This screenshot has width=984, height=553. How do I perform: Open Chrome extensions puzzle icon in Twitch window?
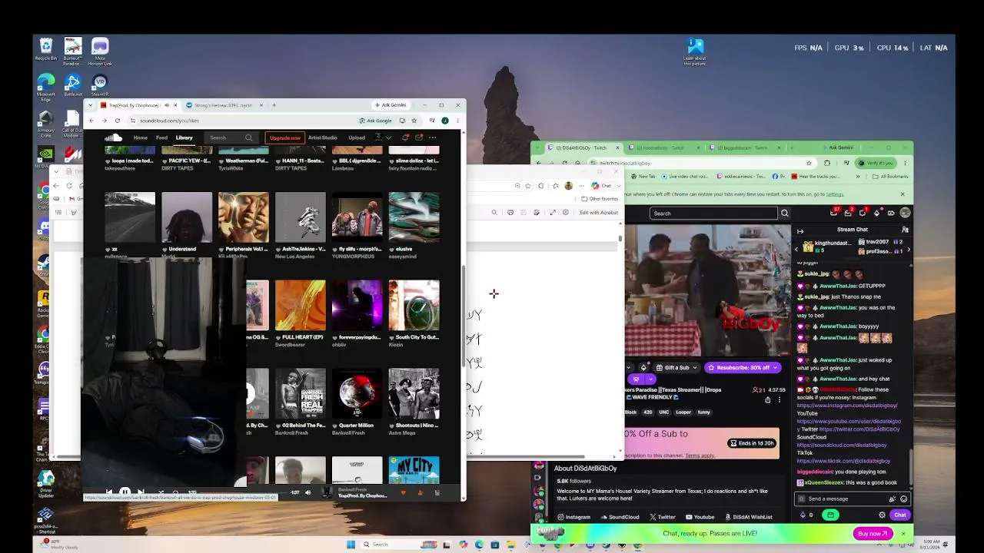[x=827, y=163]
